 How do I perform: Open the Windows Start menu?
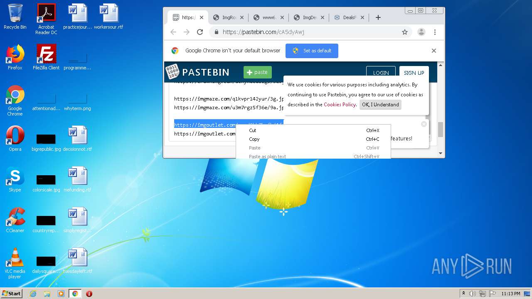coord(11,293)
